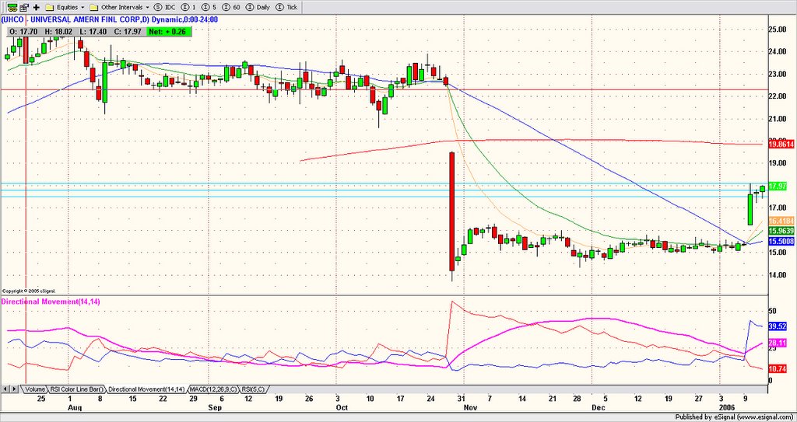The image size is (797, 422).
Task: Open the RSI(5,C) study tab
Action: pyautogui.click(x=253, y=389)
